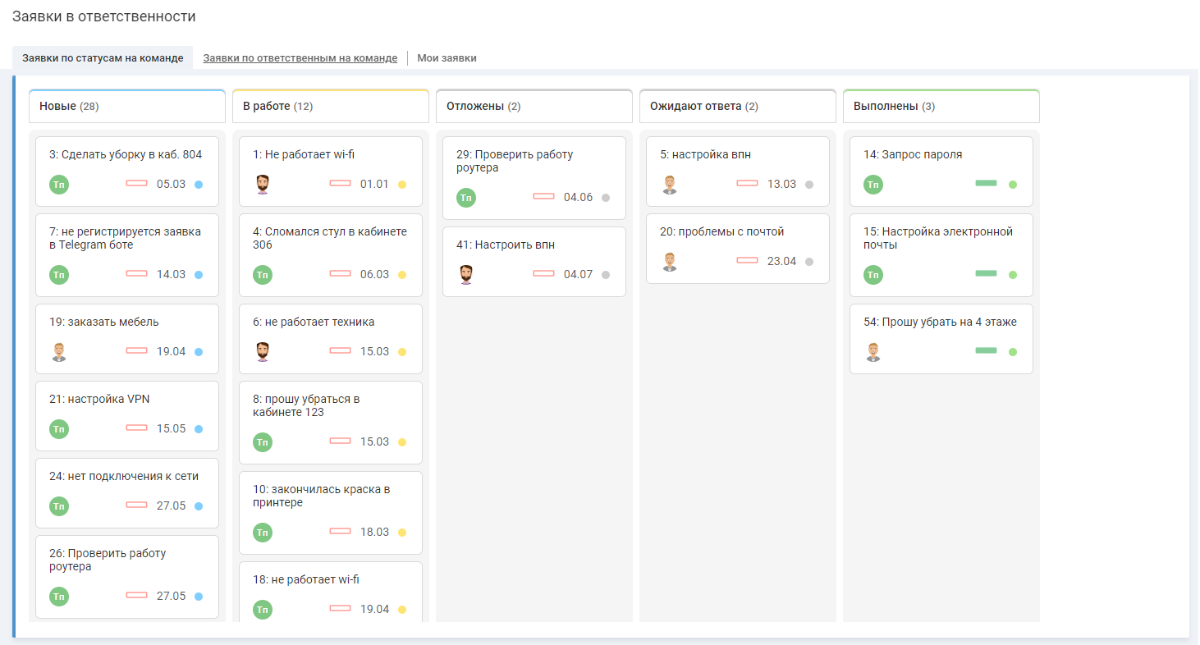Viewport: 1200px width, 645px height.
Task: Click the green Тп avatar on ticket 14
Action: coord(873,185)
